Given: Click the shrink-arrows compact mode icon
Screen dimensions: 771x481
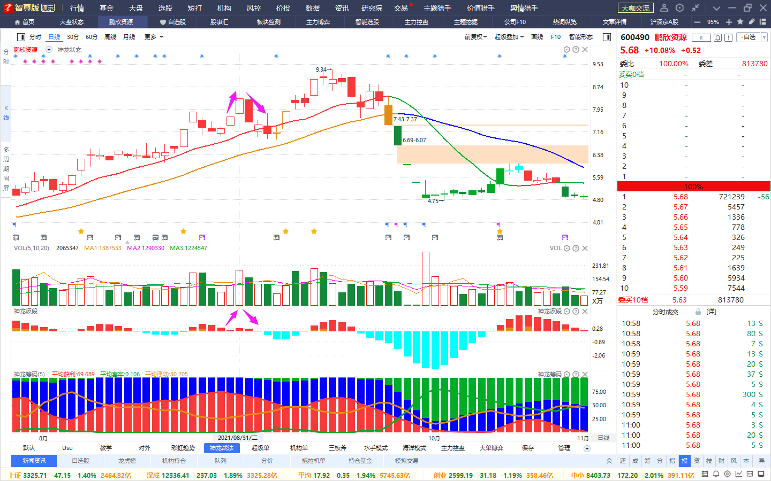Looking at the screenshot, I should pyautogui.click(x=695, y=8).
